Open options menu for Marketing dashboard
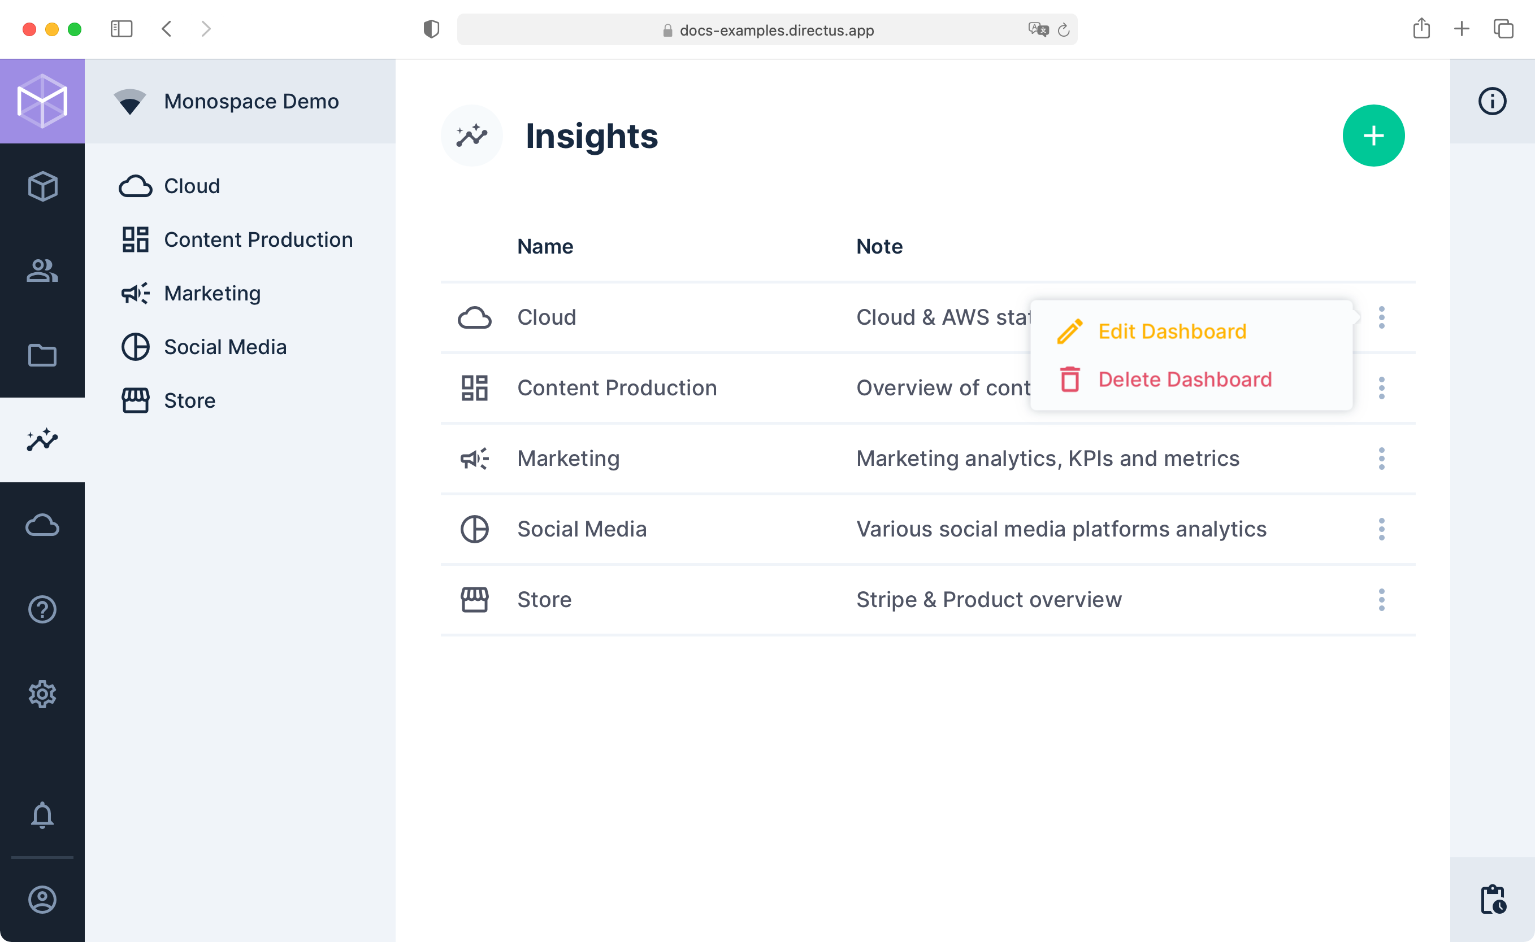Screen dimensions: 1535x942 1382,459
